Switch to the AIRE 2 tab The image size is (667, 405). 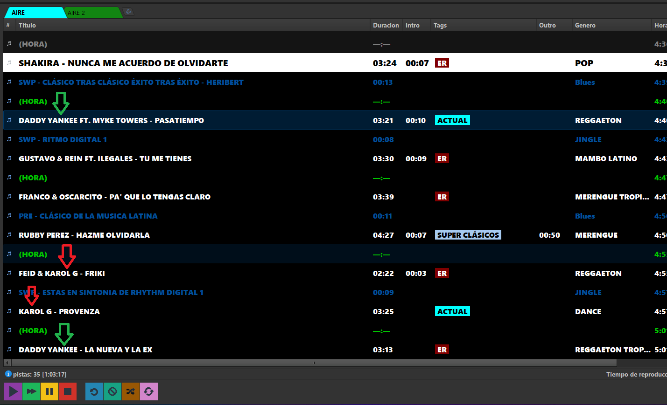pyautogui.click(x=92, y=13)
